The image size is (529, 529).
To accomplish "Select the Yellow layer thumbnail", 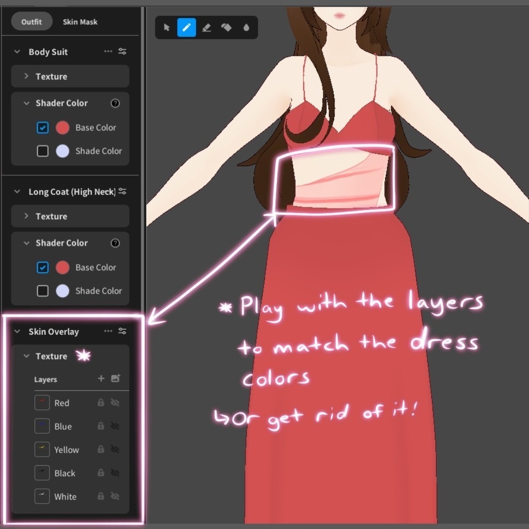I will (x=42, y=449).
